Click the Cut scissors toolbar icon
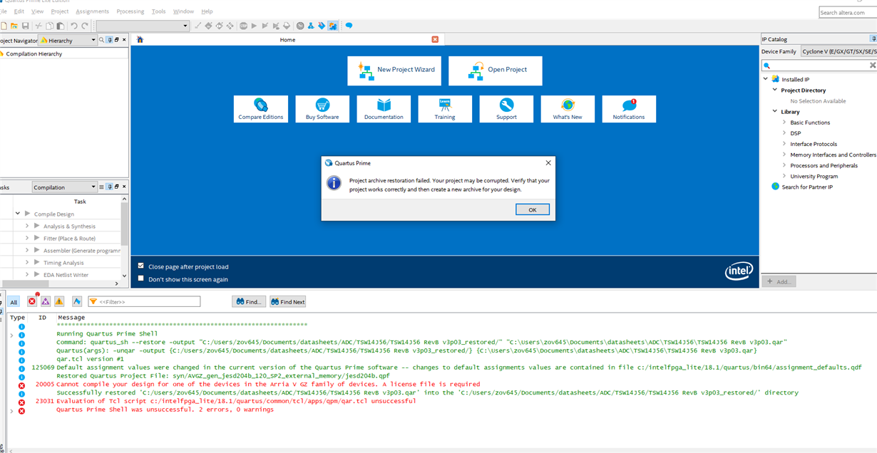 [39, 26]
